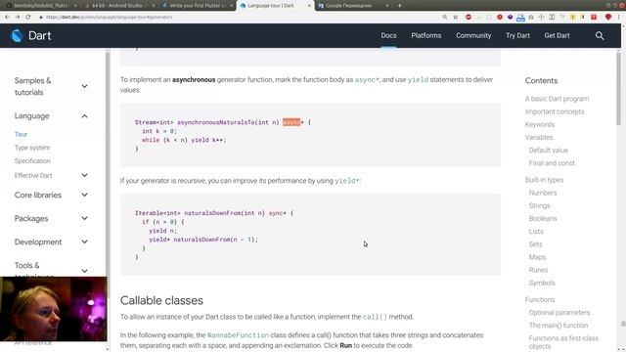Jump to Symbols in Contents

coord(542,283)
